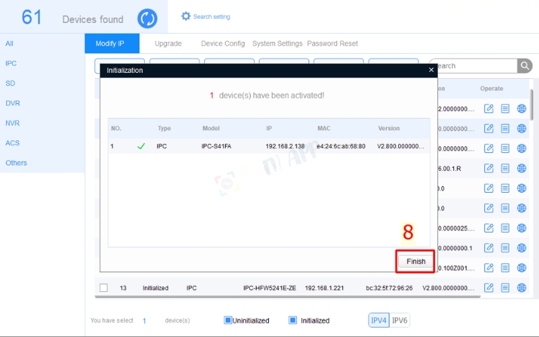Click into the device search field
The width and height of the screenshot is (539, 337).
click(x=476, y=65)
